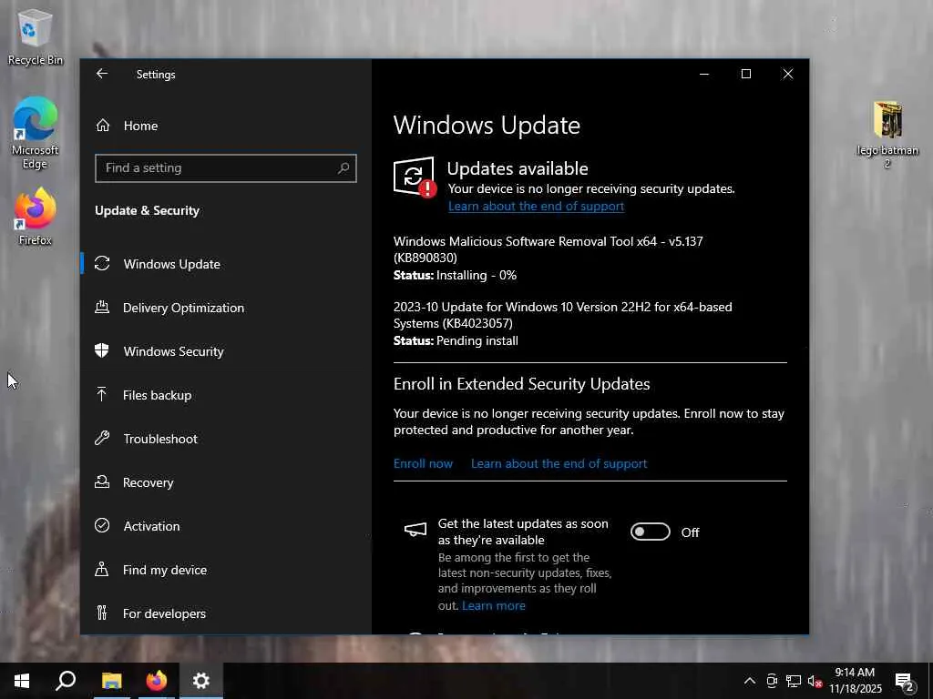Open File Explorer from taskbar
The image size is (933, 699).
111,681
